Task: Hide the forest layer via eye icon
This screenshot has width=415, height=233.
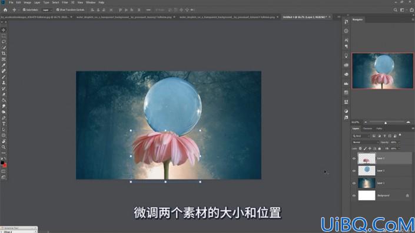Action: point(354,183)
